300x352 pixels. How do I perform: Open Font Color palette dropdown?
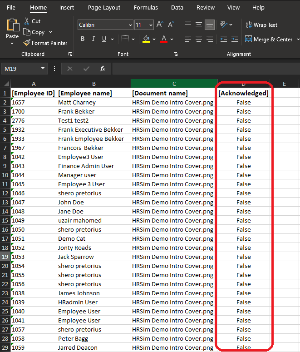[172, 39]
